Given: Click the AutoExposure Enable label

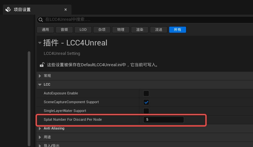Looking at the screenshot, I should click(61, 93).
